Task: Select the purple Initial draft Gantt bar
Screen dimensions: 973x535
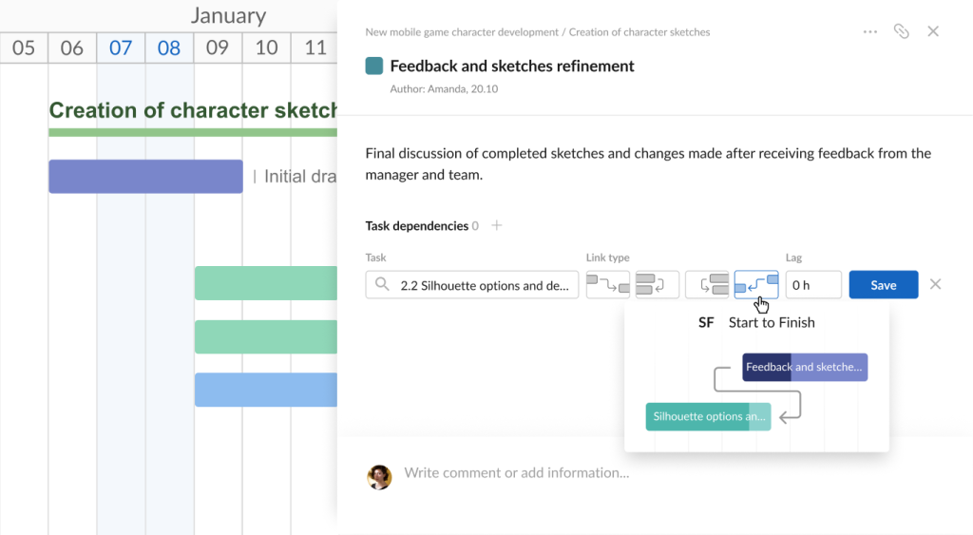Action: tap(145, 177)
